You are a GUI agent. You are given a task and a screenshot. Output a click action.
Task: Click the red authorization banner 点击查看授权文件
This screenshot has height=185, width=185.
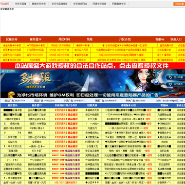tap(92, 66)
